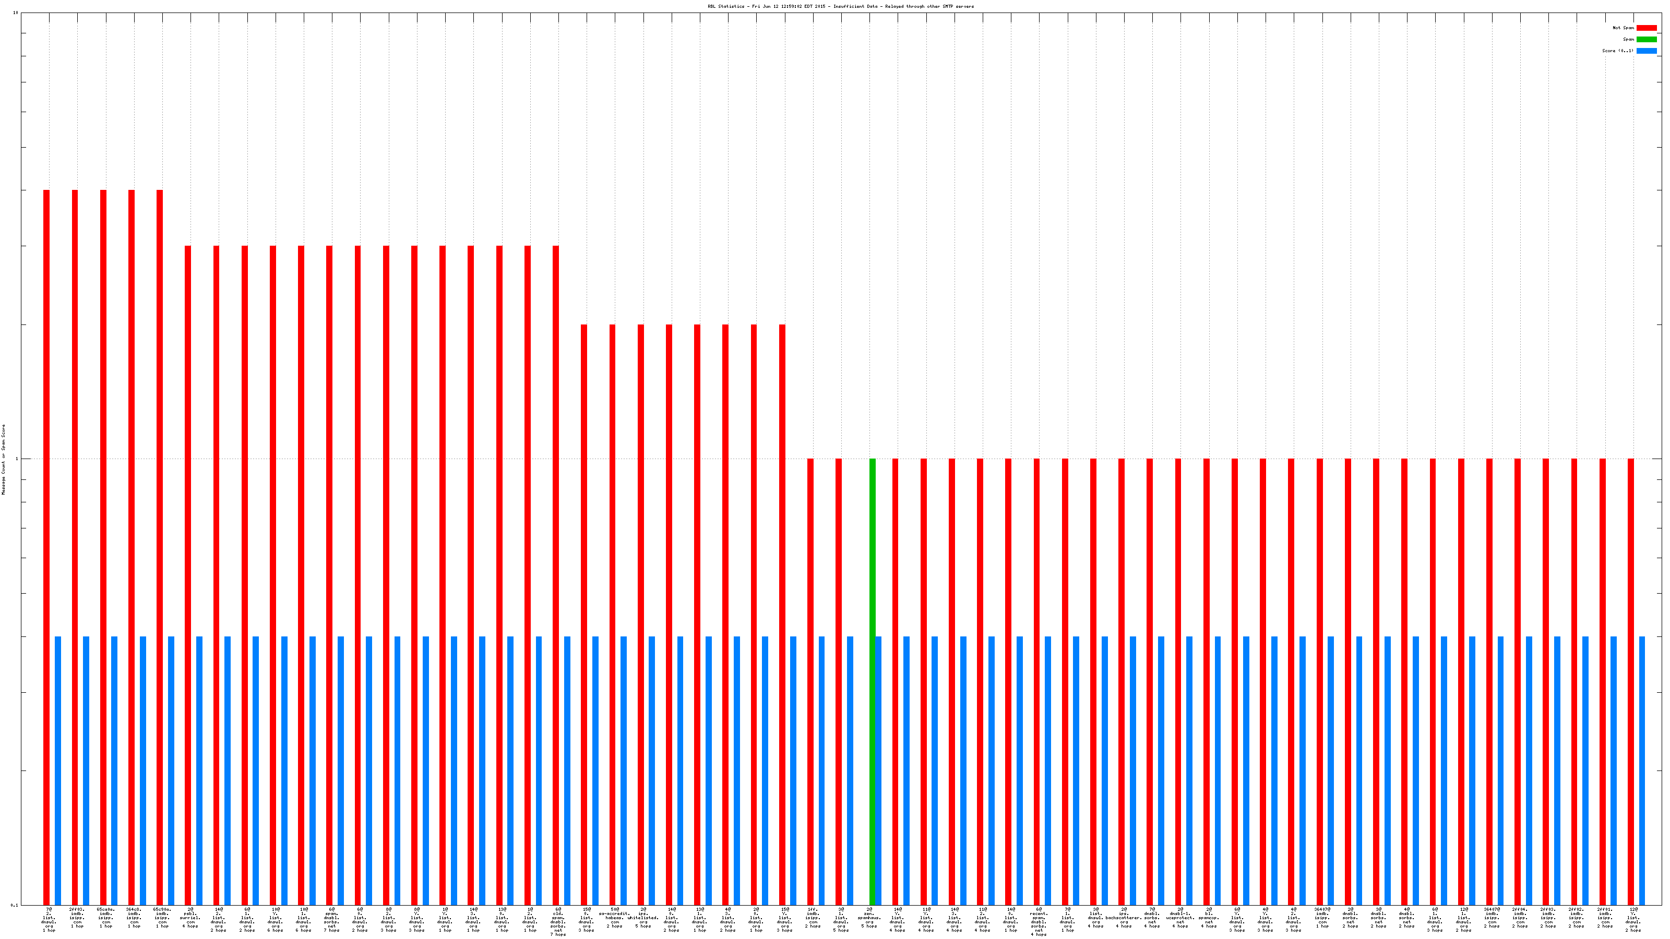
Task: Click the dnsbl-1.uceprotect.net axis label
Action: (1180, 918)
